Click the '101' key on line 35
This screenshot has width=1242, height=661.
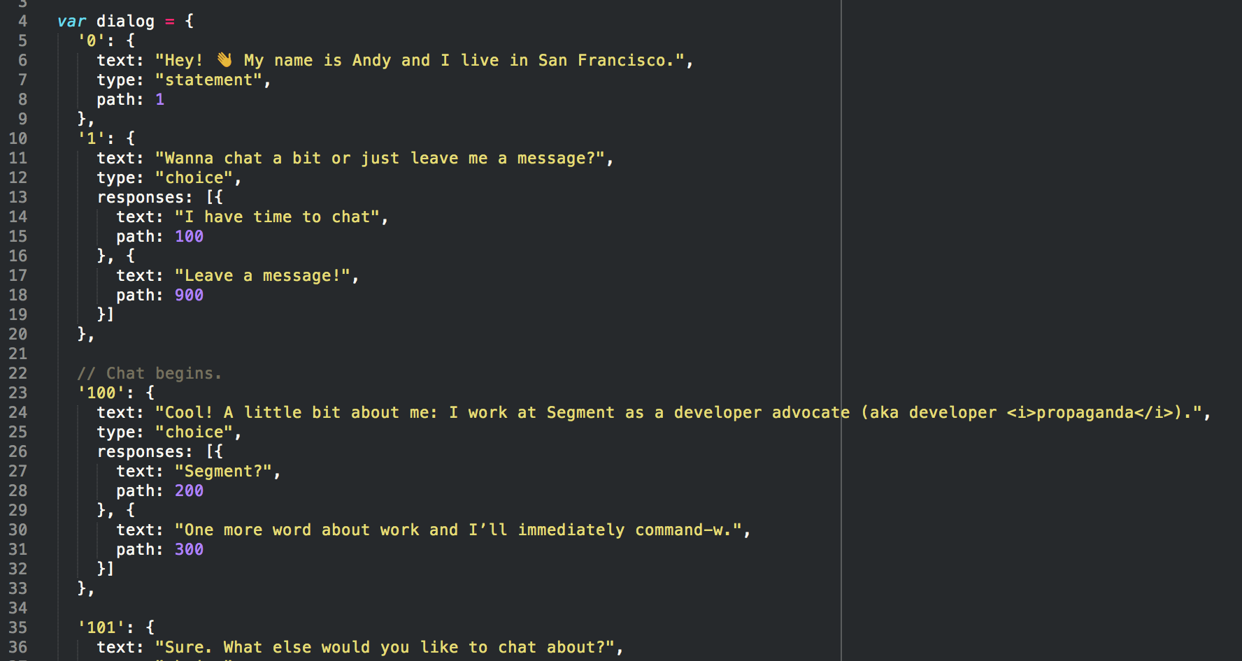(101, 627)
